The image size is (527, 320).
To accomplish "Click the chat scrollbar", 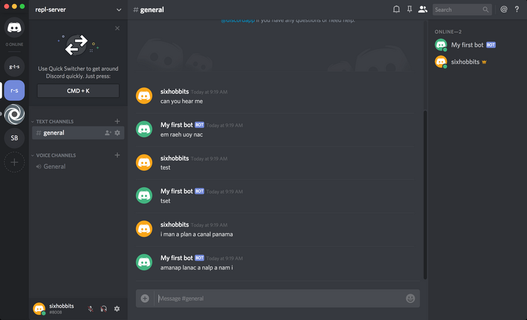I will 425,195.
